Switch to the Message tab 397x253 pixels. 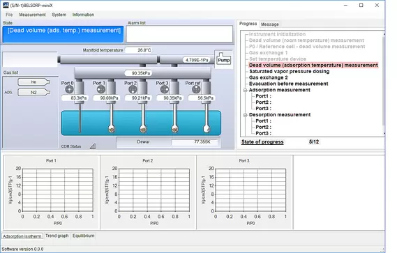click(x=270, y=24)
